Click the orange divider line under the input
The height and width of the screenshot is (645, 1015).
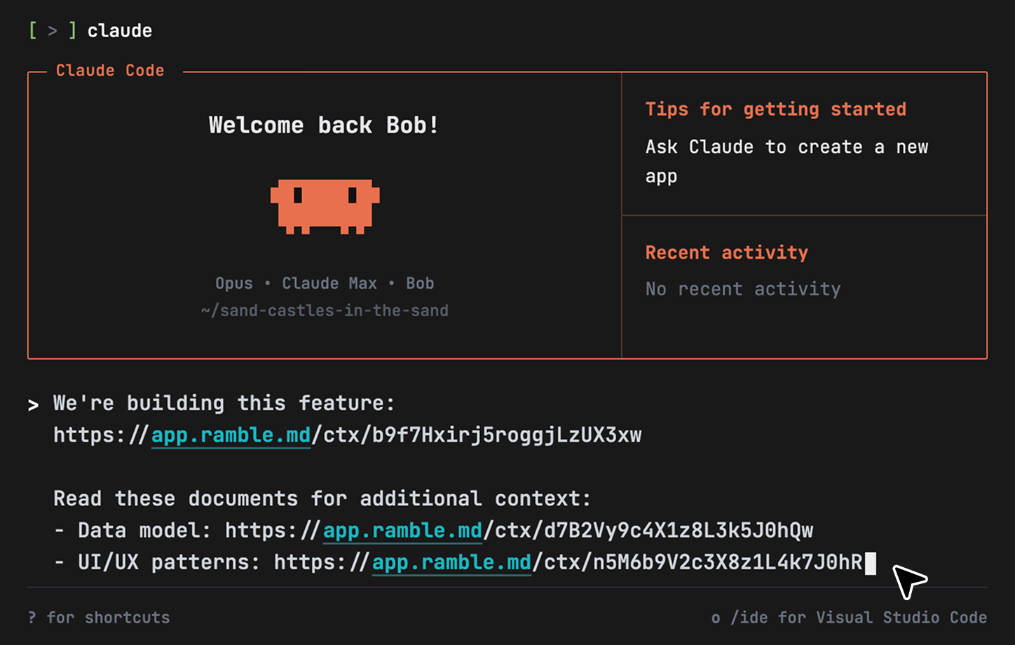(507, 587)
